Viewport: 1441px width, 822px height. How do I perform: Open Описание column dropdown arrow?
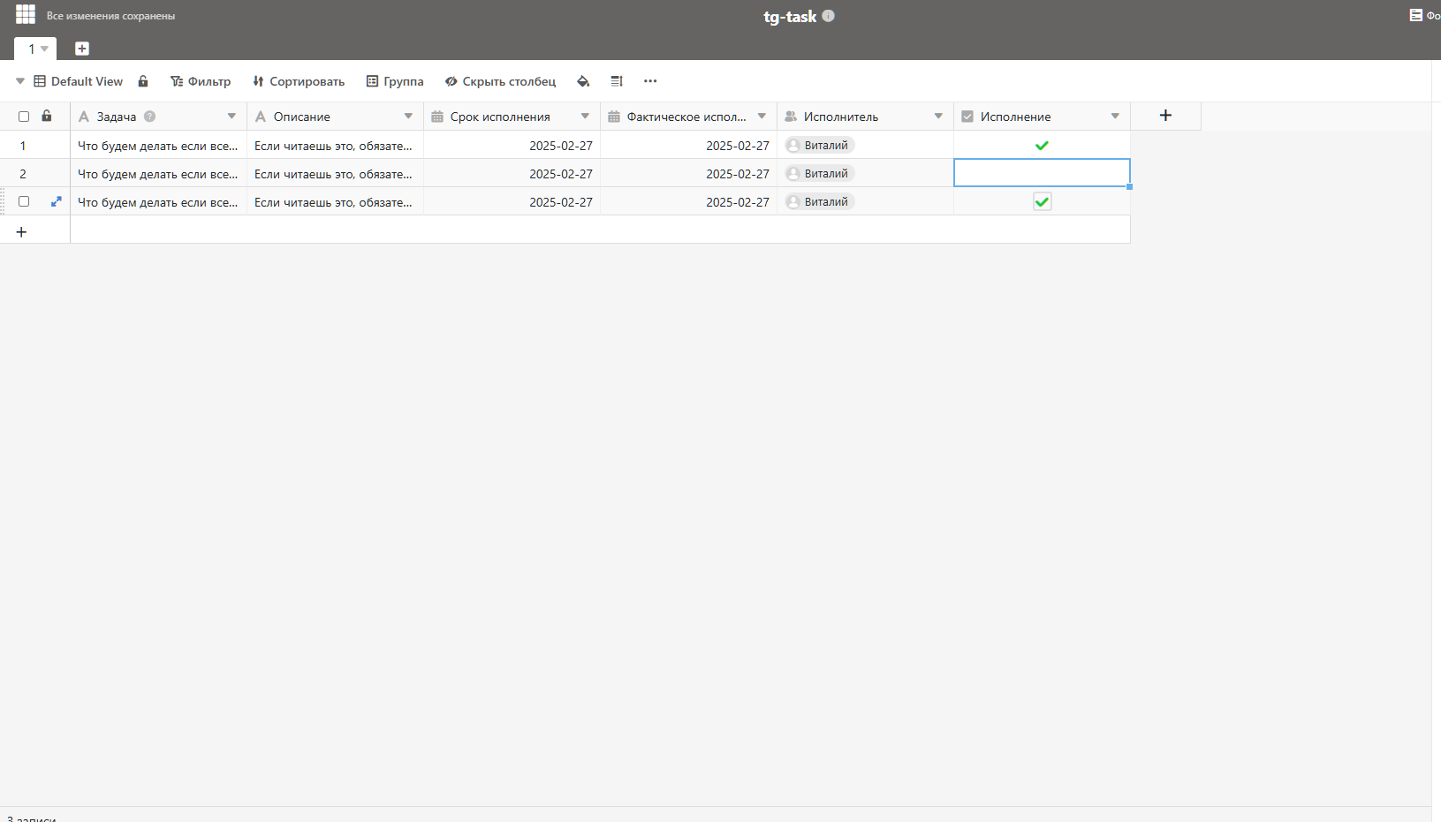[x=408, y=117]
